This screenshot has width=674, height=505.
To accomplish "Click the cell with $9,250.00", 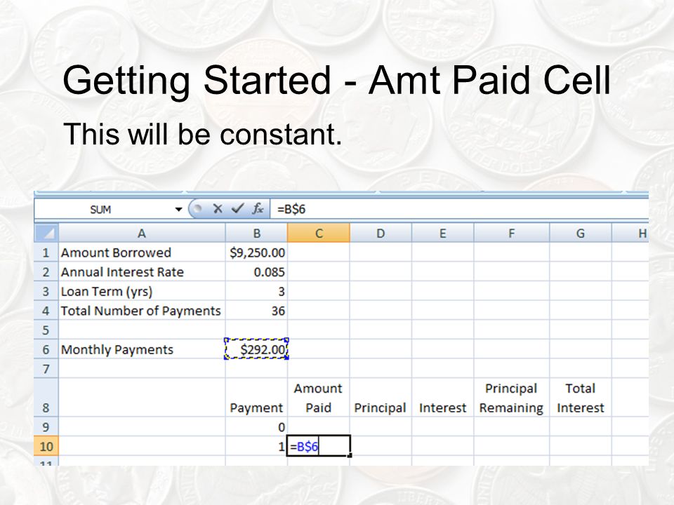I will click(257, 252).
